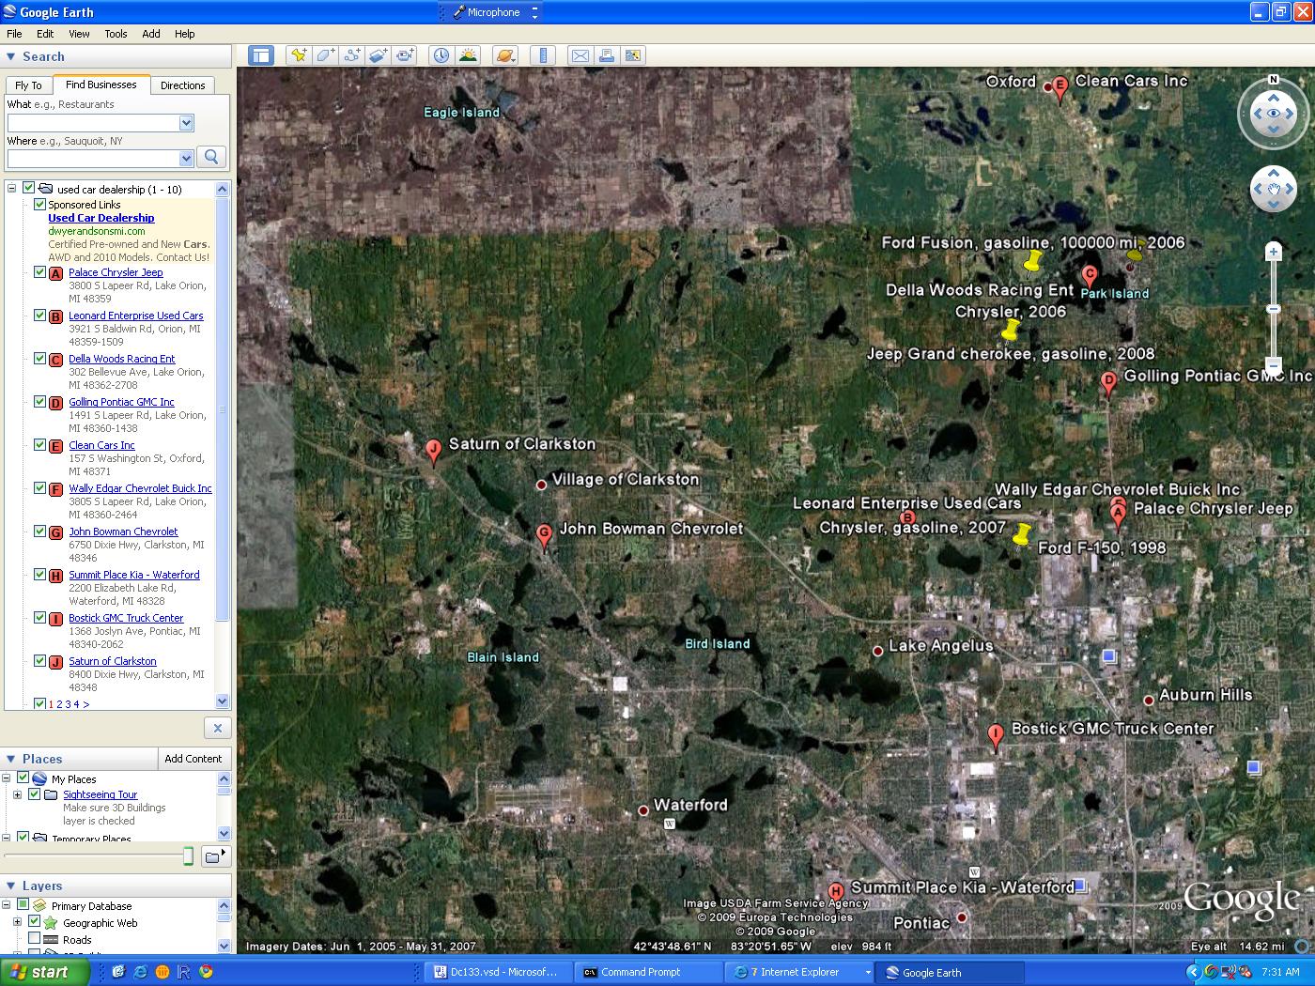
Task: Uncheck the Sightseeing Tour checkbox
Action: 35,794
